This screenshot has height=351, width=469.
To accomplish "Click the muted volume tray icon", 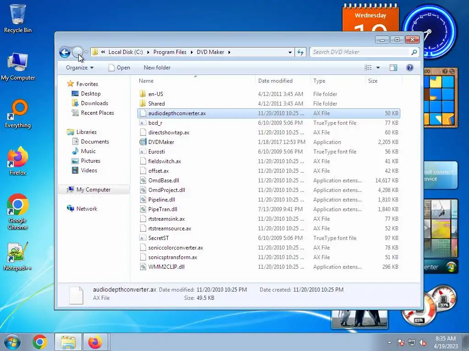I will click(423, 343).
